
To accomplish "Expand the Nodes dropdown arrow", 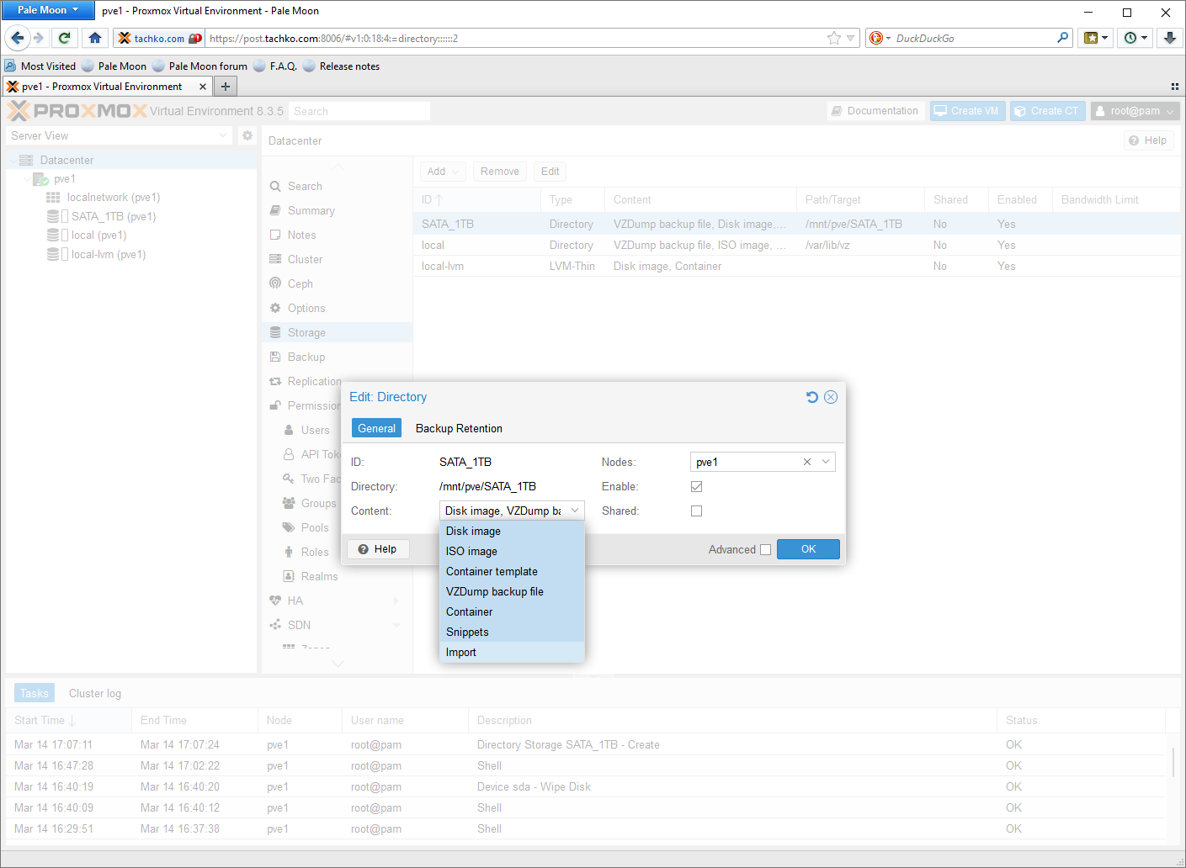I will [826, 462].
